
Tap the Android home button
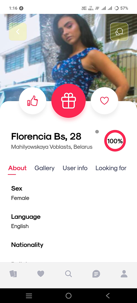pos(68,296)
